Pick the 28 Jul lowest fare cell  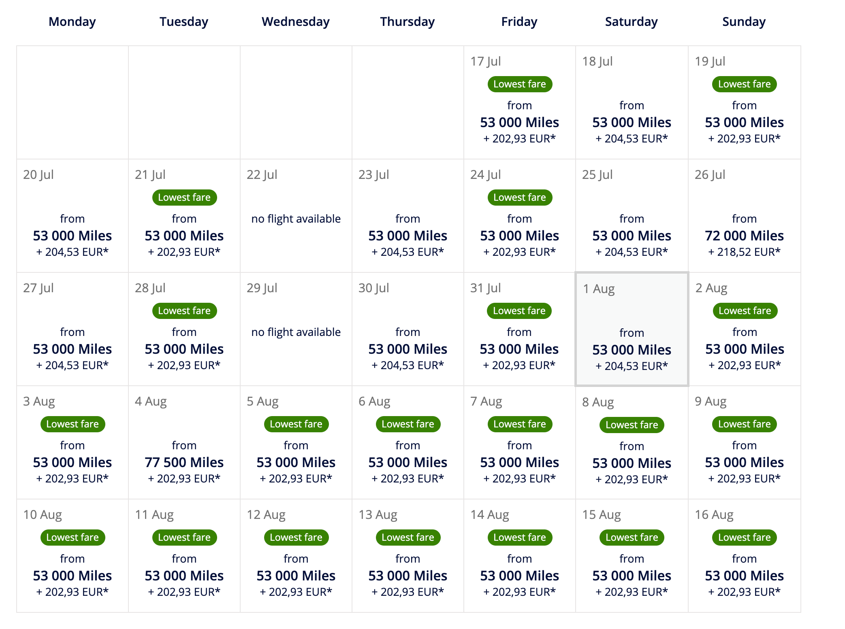click(x=184, y=329)
